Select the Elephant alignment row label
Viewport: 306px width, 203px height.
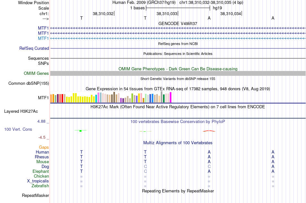tap(41, 171)
